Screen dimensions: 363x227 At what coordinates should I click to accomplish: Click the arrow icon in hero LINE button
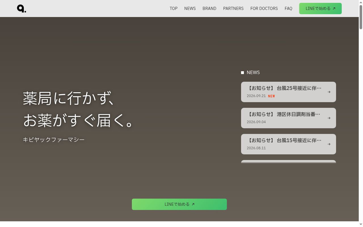193,204
